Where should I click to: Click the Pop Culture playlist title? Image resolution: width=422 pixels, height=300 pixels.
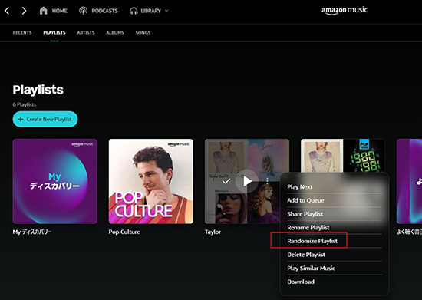pos(124,232)
